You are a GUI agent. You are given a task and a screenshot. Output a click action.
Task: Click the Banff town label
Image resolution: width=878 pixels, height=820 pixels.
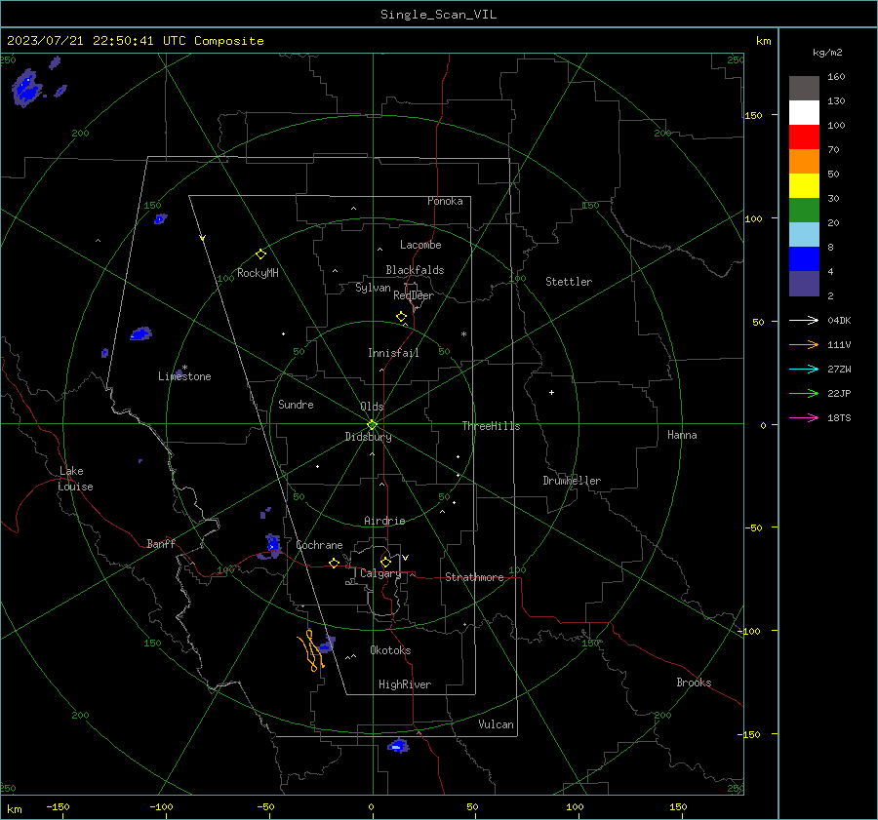click(x=161, y=543)
